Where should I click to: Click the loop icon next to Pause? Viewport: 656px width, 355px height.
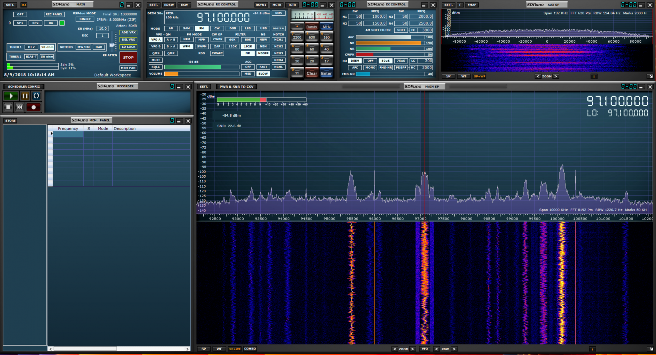37,96
